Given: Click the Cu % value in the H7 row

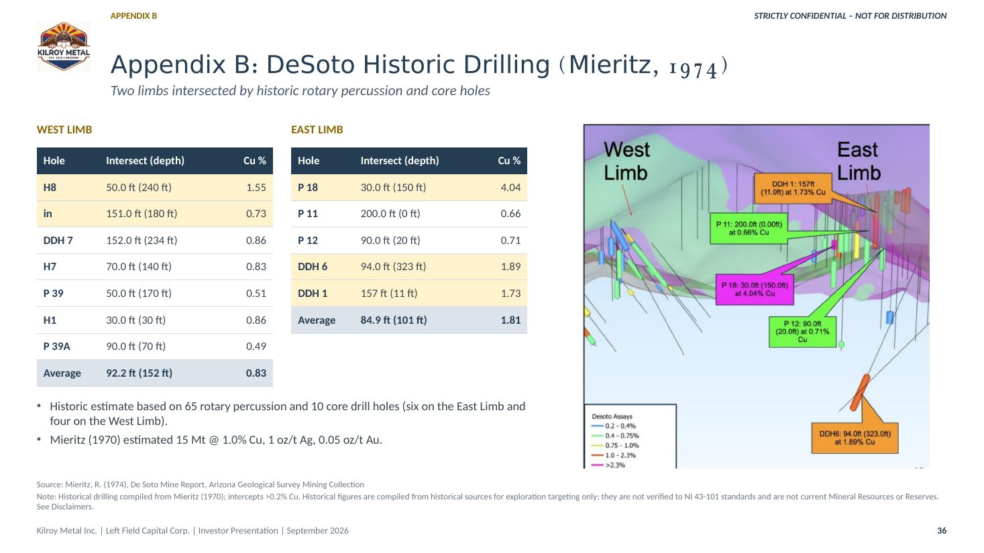Looking at the screenshot, I should (x=256, y=267).
